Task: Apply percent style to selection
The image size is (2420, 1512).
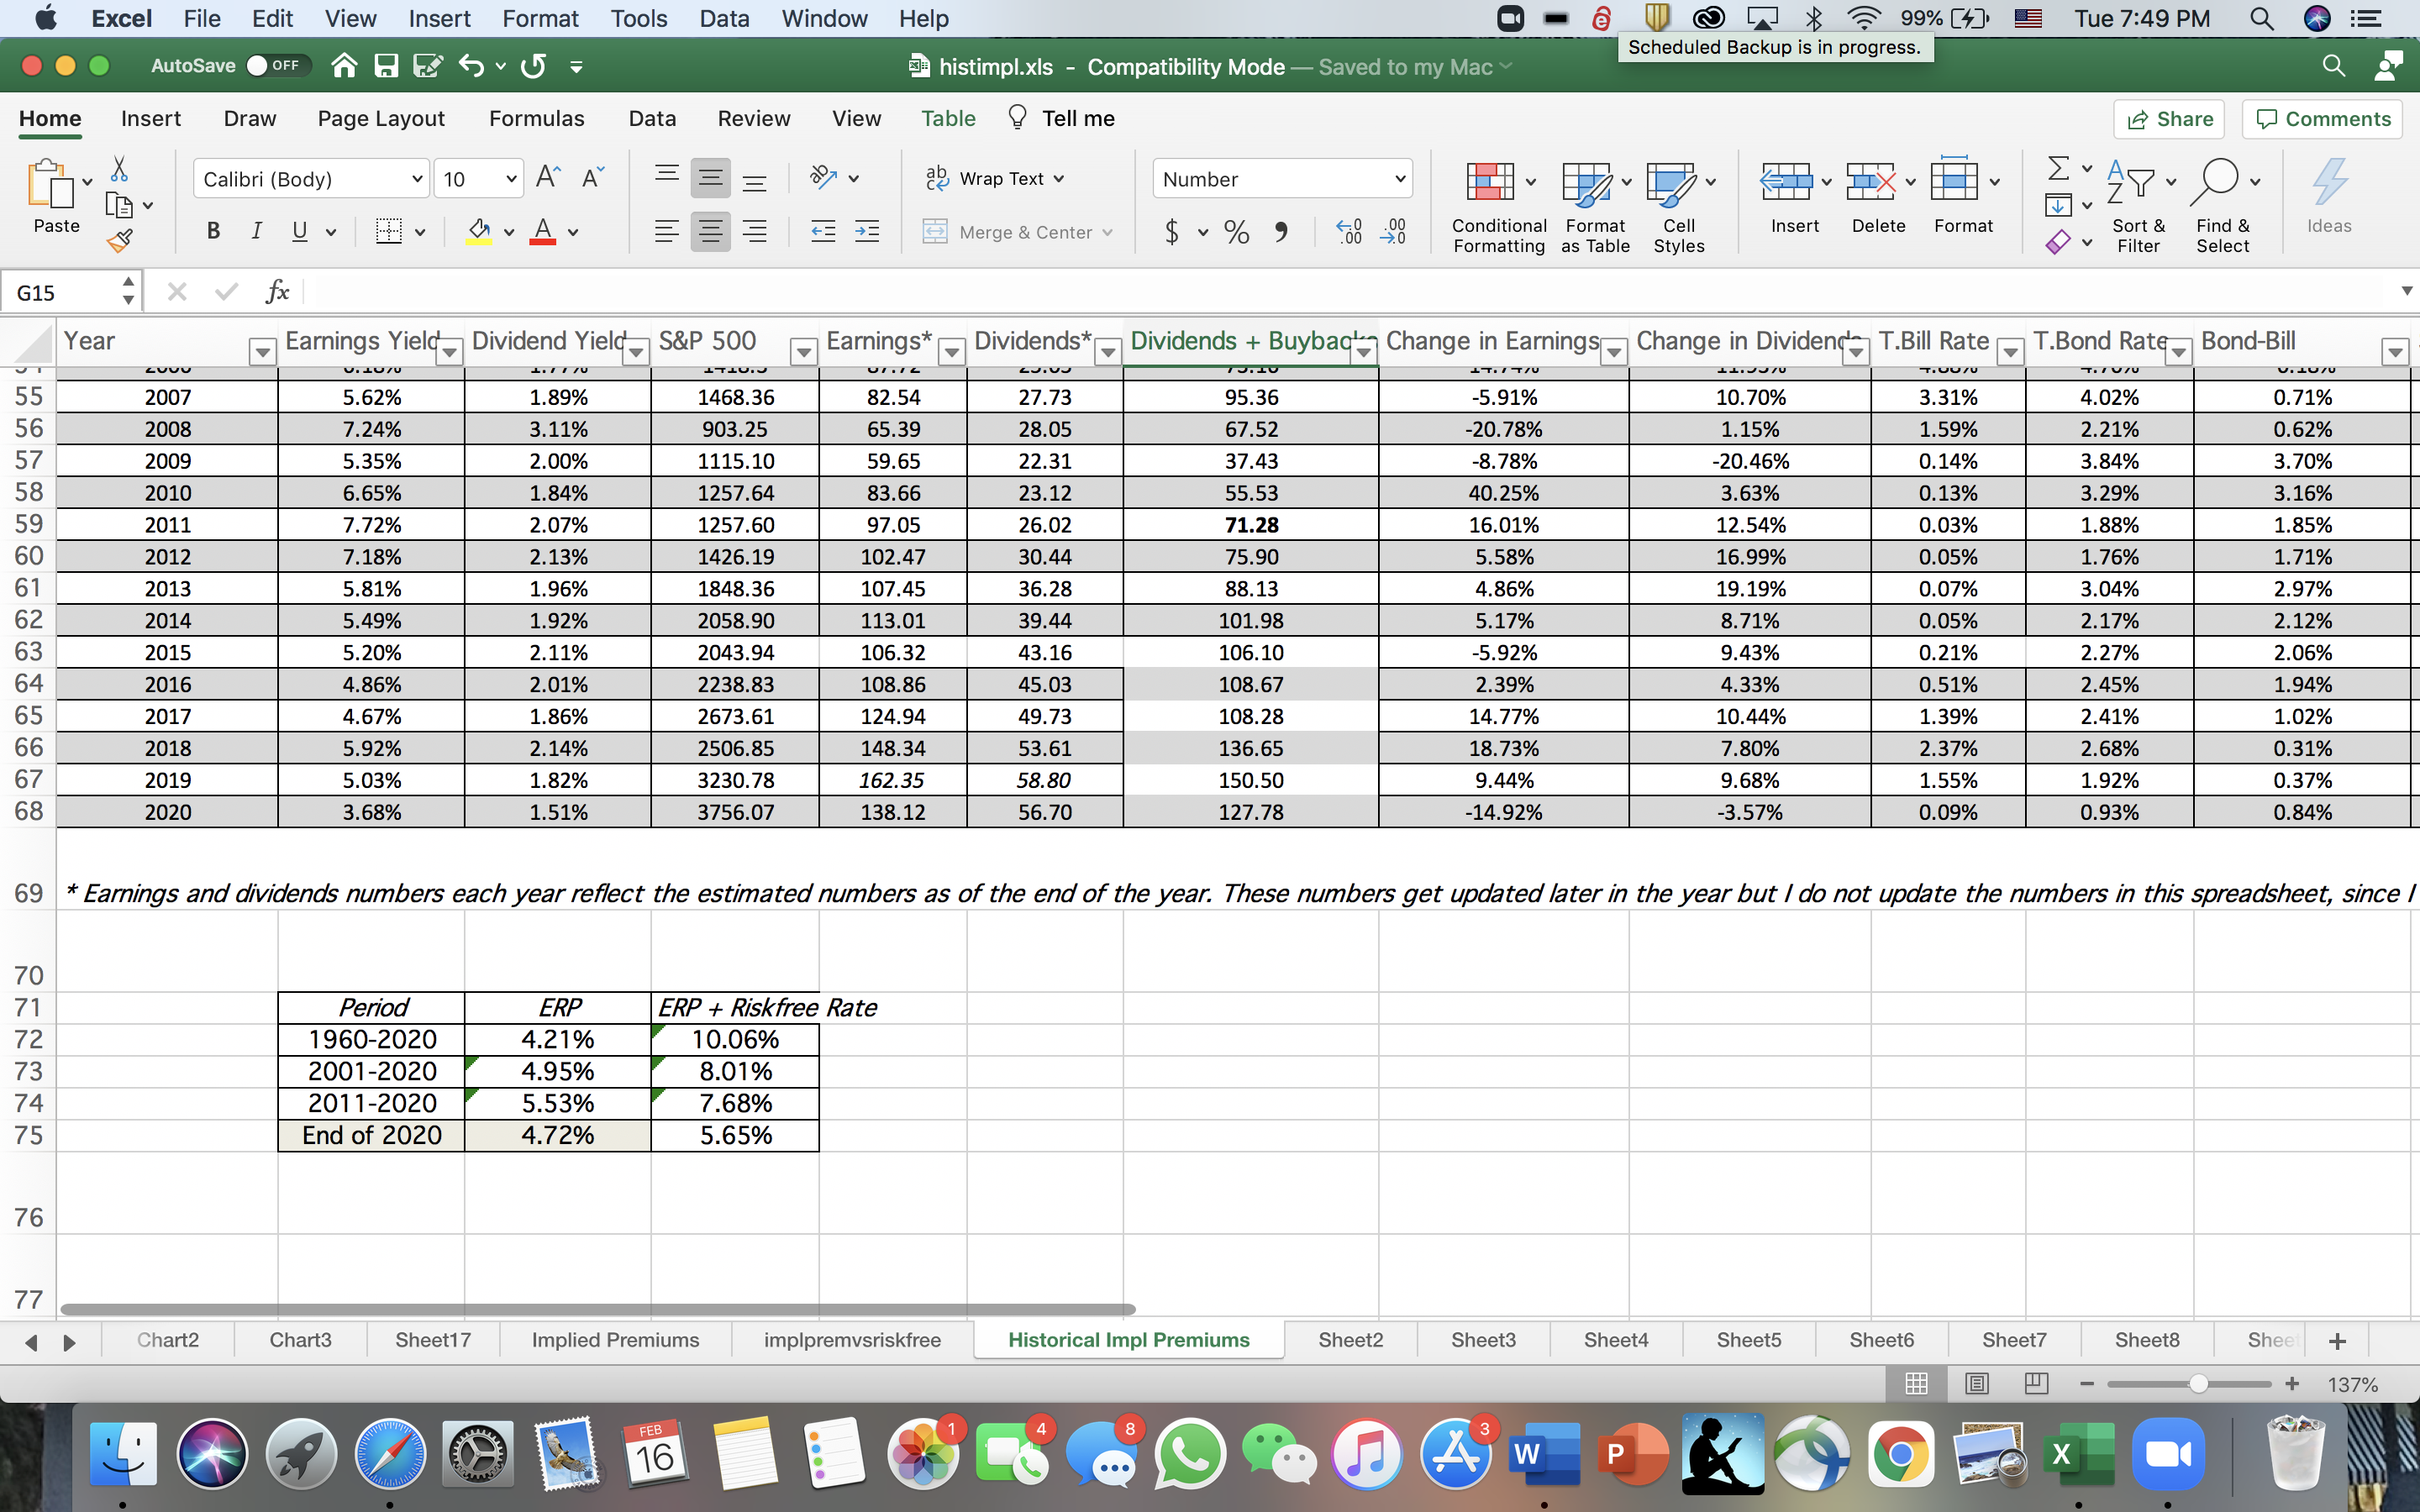Action: click(1236, 231)
